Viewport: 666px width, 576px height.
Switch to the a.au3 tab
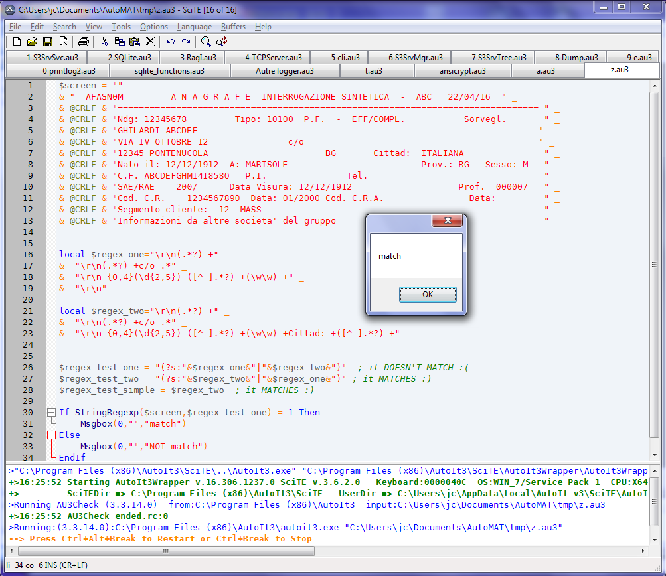[548, 71]
